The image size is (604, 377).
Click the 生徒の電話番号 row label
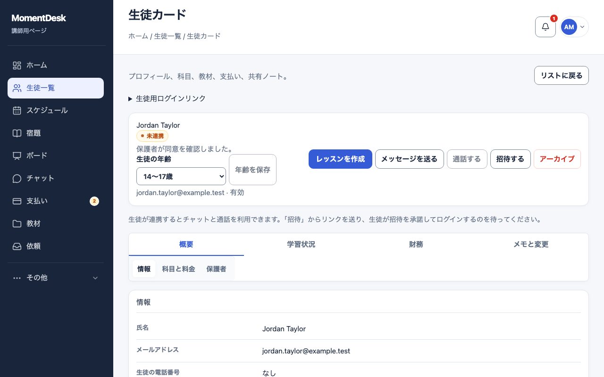click(x=158, y=372)
